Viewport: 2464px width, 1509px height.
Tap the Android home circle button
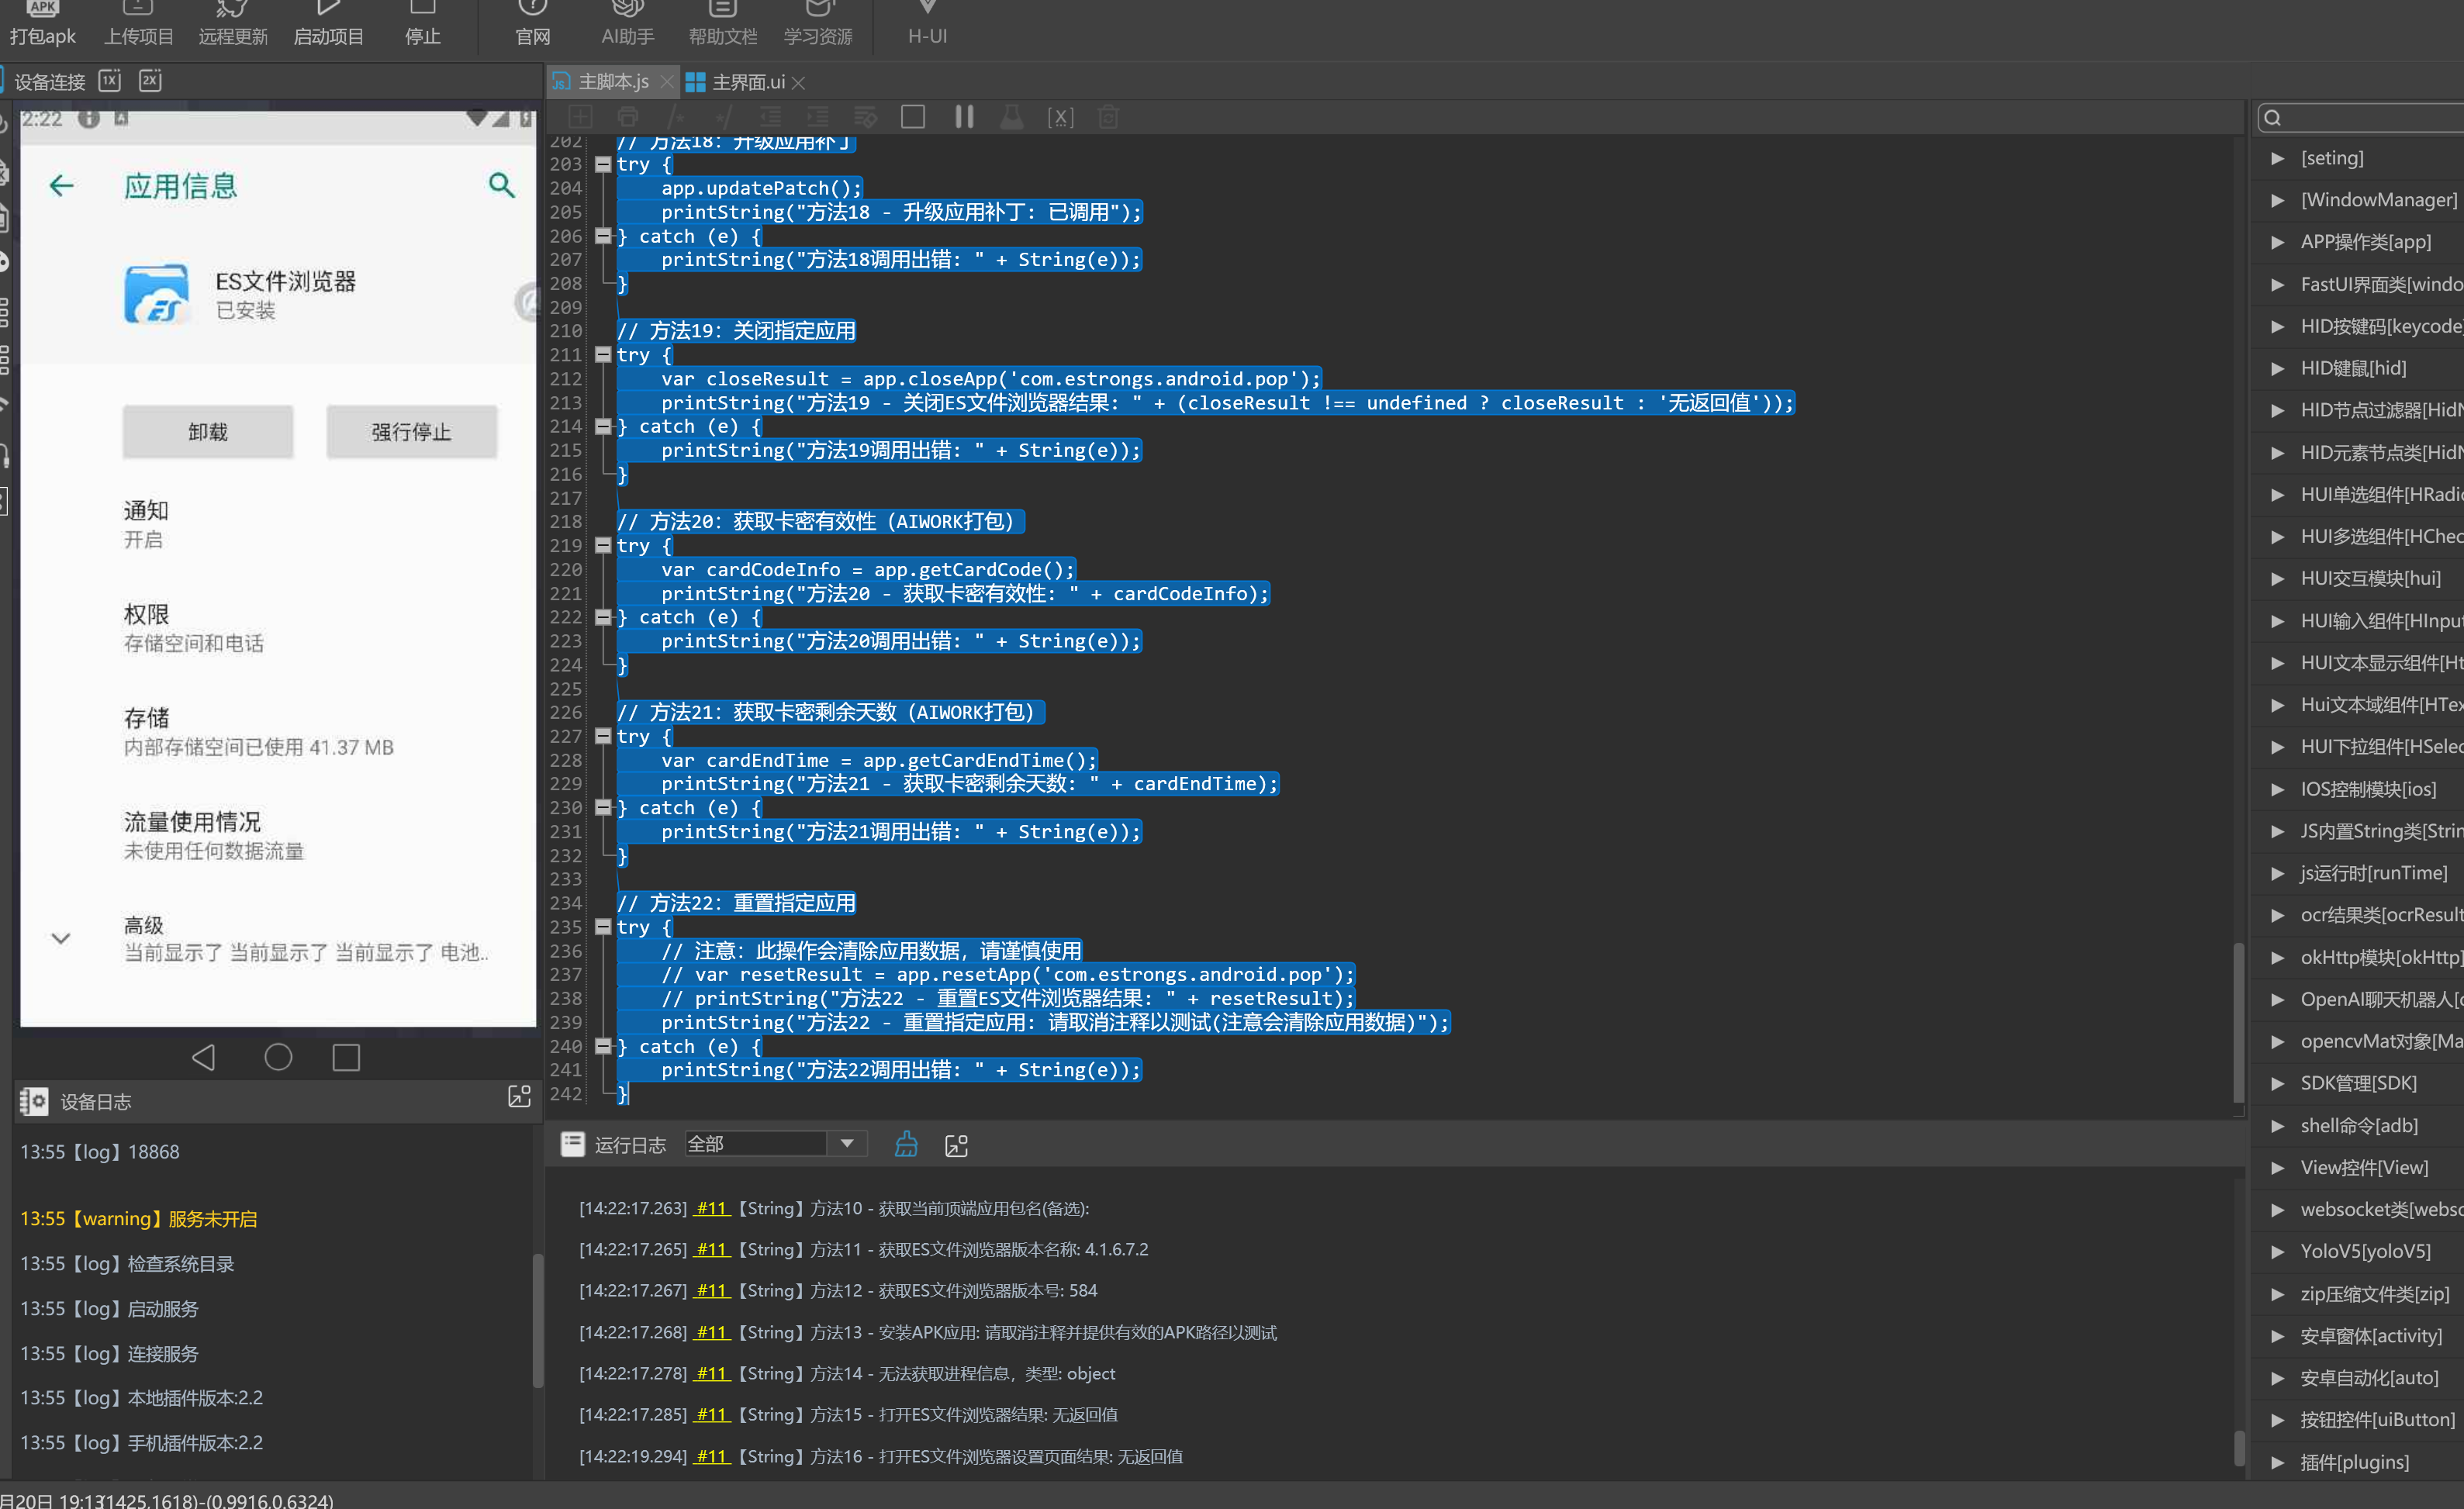[x=278, y=1057]
